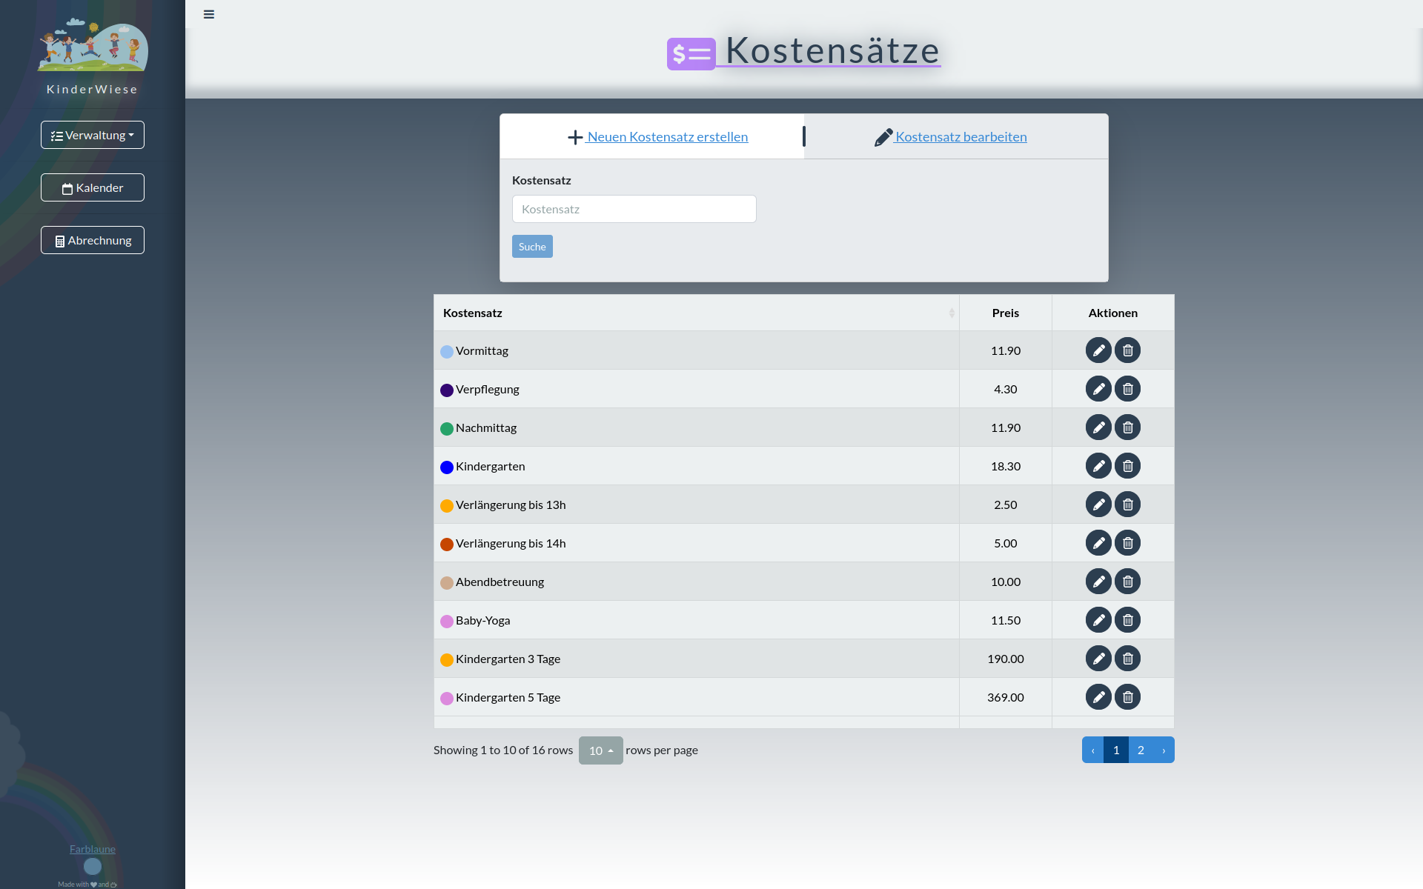The image size is (1423, 889).
Task: Edit Verlängerung bis 13h entry
Action: (1098, 505)
